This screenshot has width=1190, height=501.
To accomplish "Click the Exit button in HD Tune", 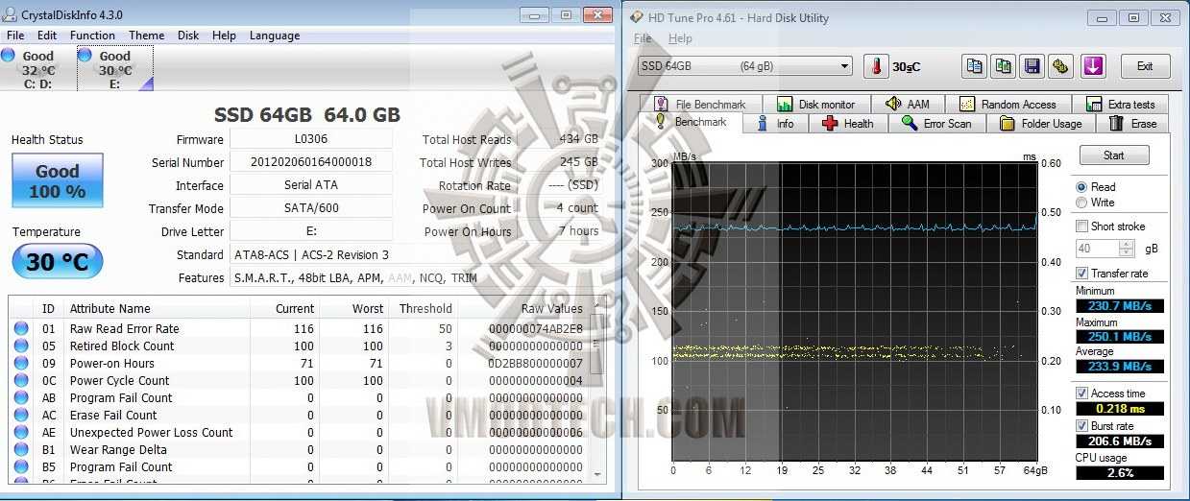I will pyautogui.click(x=1145, y=66).
